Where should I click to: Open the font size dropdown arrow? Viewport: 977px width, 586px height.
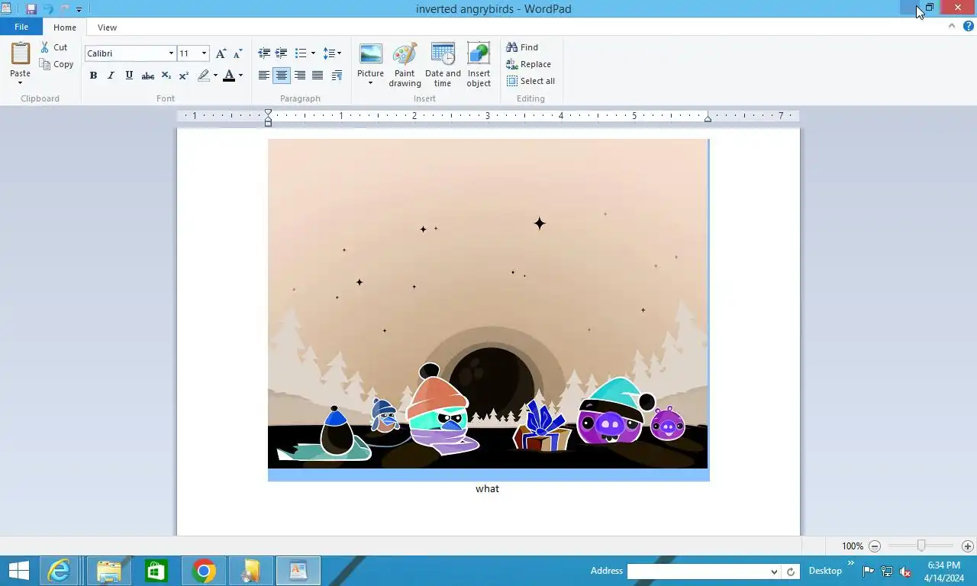(x=204, y=53)
